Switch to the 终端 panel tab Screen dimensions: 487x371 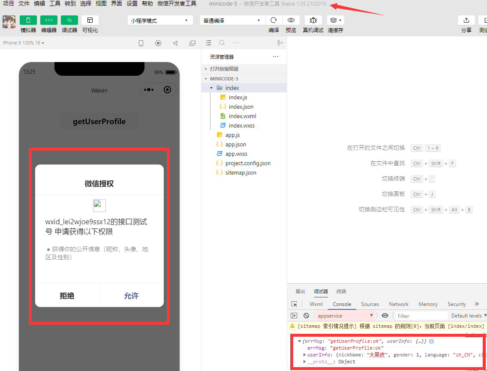pyautogui.click(x=341, y=291)
